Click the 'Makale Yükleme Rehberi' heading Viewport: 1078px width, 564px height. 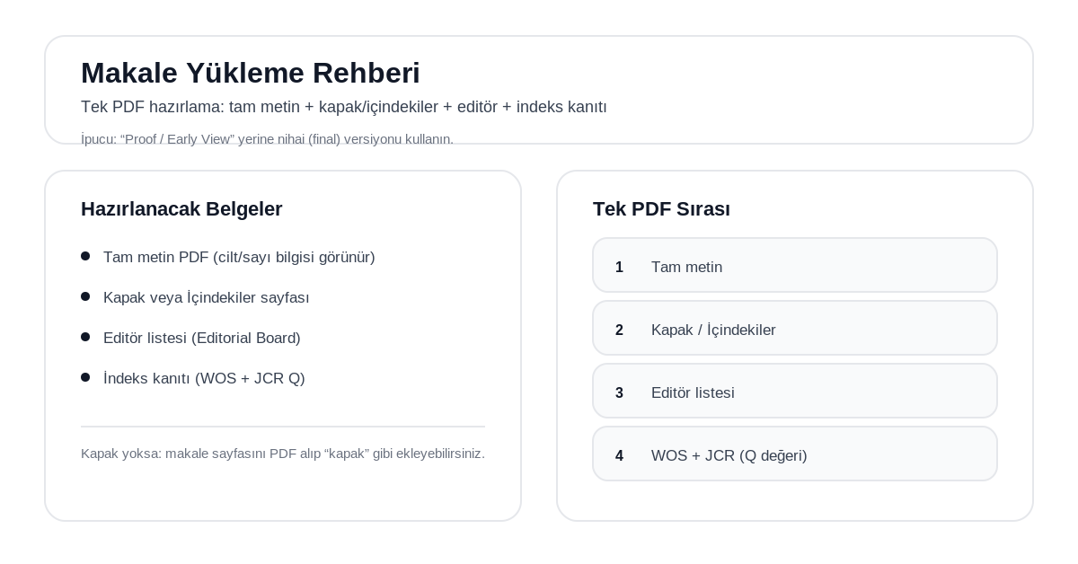tap(250, 74)
